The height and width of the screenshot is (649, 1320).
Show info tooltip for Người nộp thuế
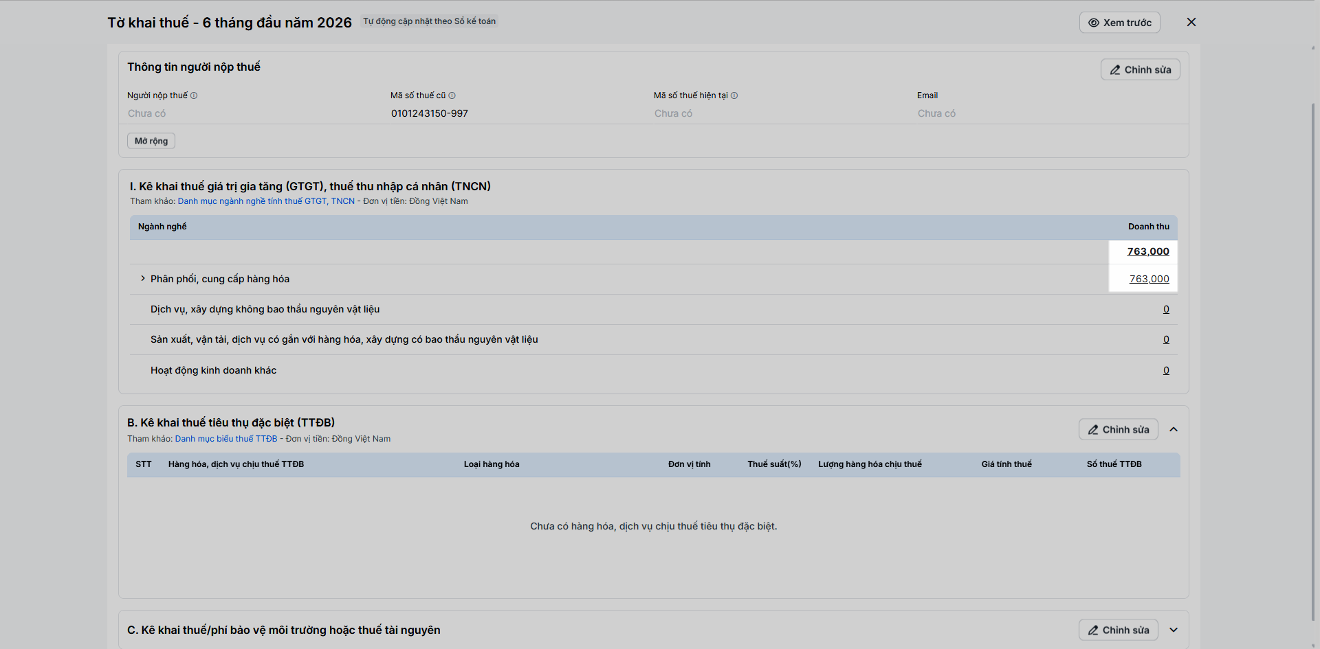(x=194, y=95)
